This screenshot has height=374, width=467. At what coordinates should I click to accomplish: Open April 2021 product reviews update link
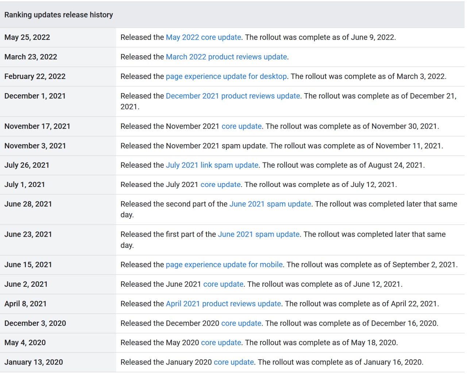[223, 304]
